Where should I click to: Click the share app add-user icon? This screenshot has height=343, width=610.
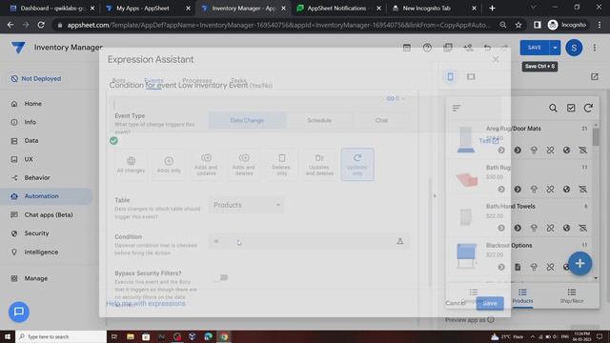(468, 48)
